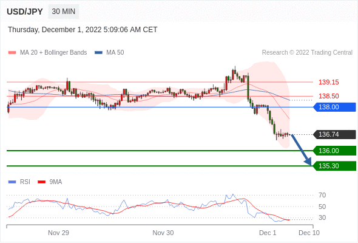
Task: Click the RSI blue legend swatch
Action: coord(12,182)
